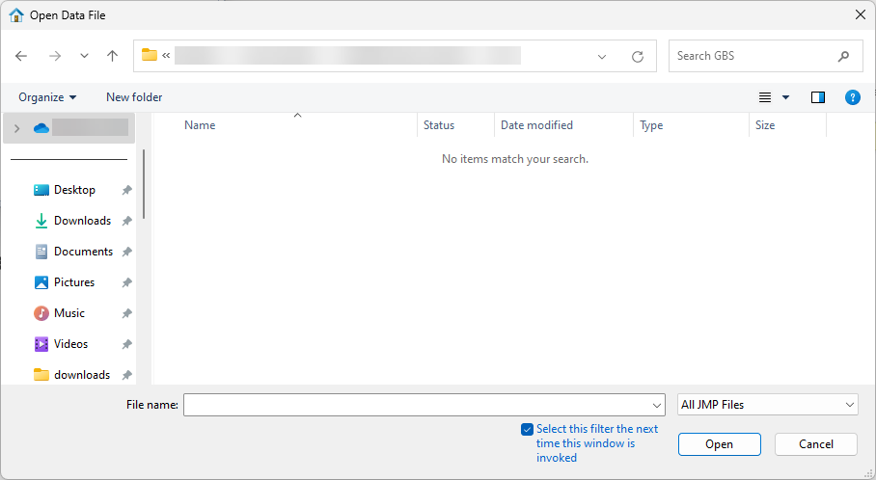
Task: Toggle the preview pane icon
Action: (818, 97)
